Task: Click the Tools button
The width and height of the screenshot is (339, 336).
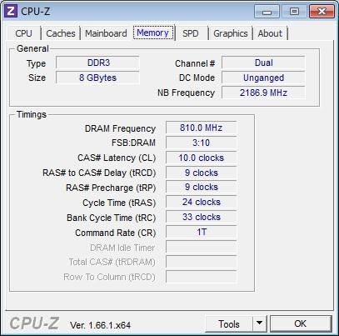Action: (229, 324)
